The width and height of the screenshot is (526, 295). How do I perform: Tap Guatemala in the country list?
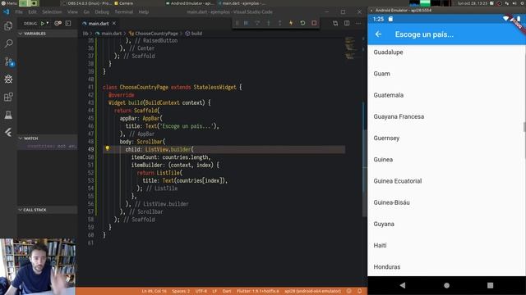coord(389,95)
